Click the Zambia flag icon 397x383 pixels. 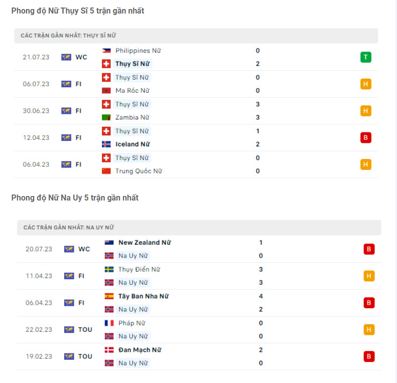(106, 117)
